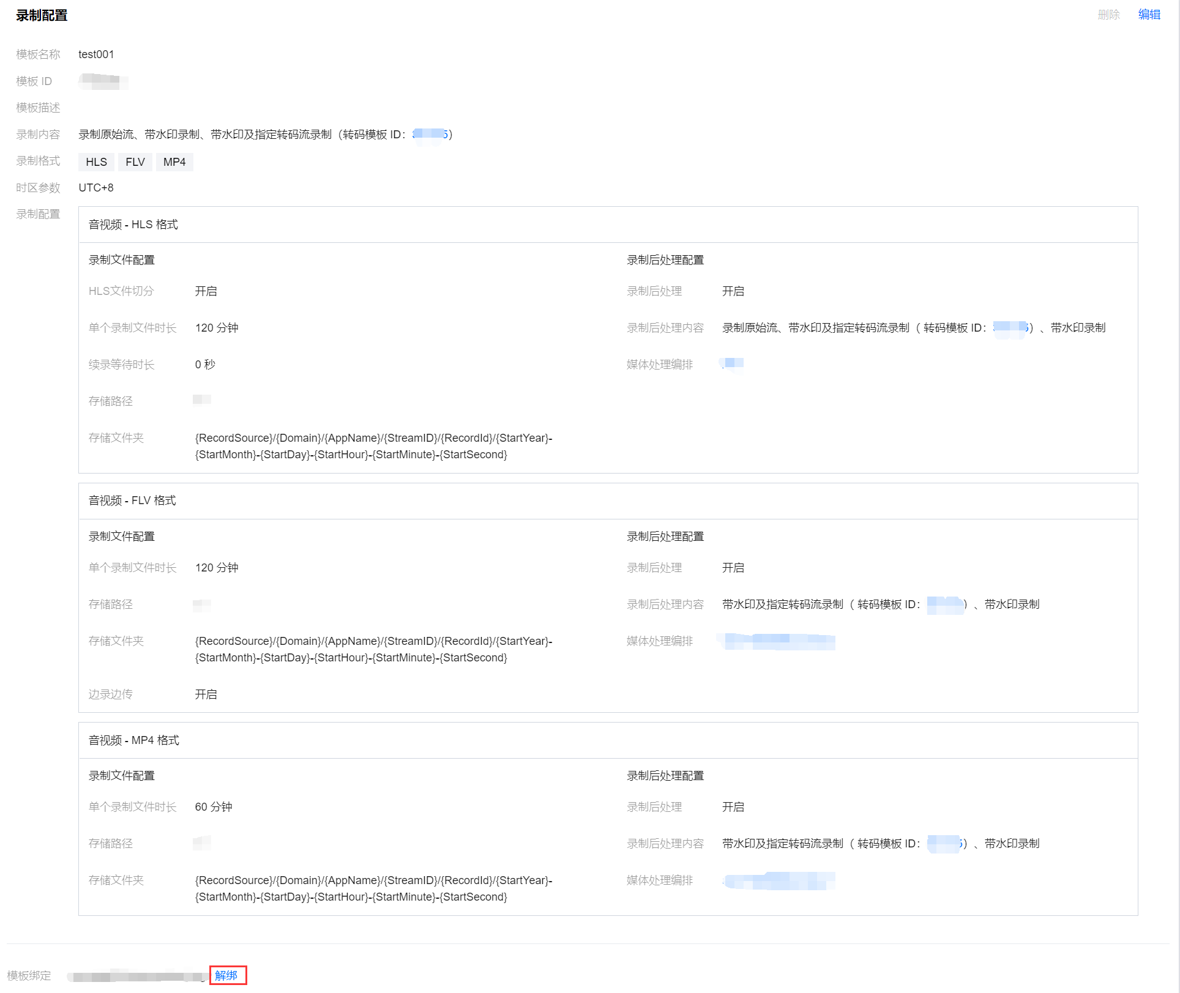The height and width of the screenshot is (993, 1180).
Task: Click the 音视频 - MP4 格式 section header
Action: click(x=134, y=740)
